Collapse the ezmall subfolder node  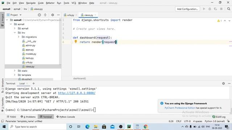[x=11, y=24]
